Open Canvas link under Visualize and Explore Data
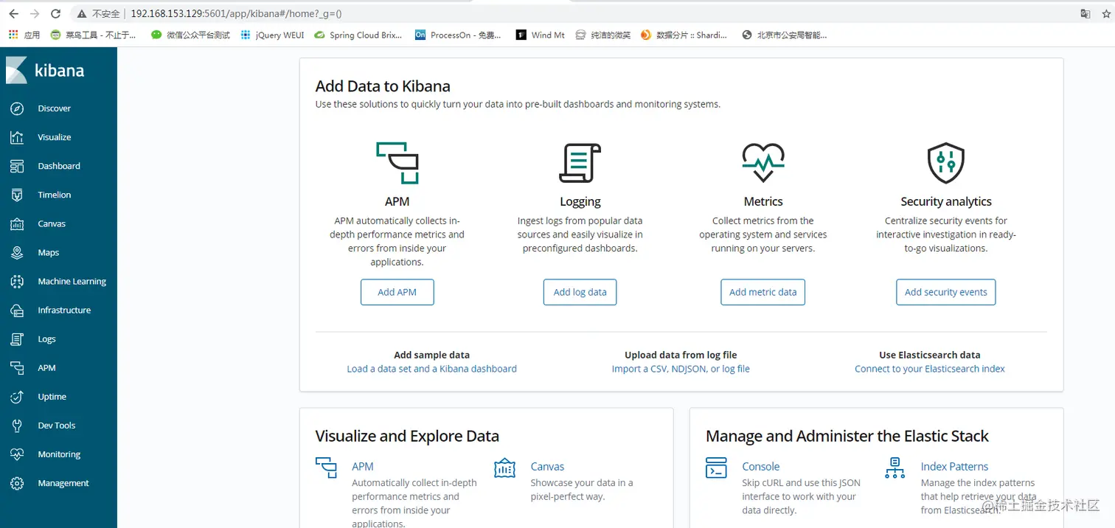Screen dimensions: 1115x528 (547, 467)
